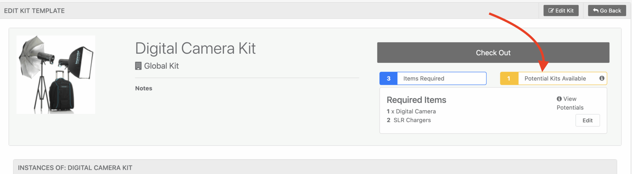
Task: Click the Digital Camera required item
Action: (415, 111)
